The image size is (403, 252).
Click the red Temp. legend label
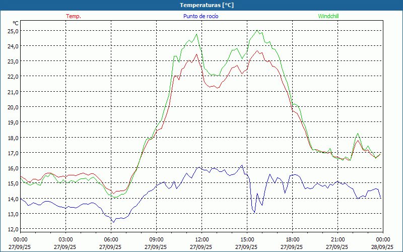(73, 16)
